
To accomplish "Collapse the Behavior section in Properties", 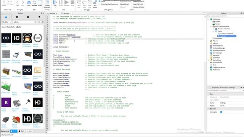I will 209,109.
